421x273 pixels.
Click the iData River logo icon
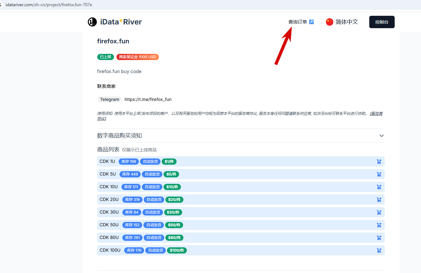[x=92, y=22]
